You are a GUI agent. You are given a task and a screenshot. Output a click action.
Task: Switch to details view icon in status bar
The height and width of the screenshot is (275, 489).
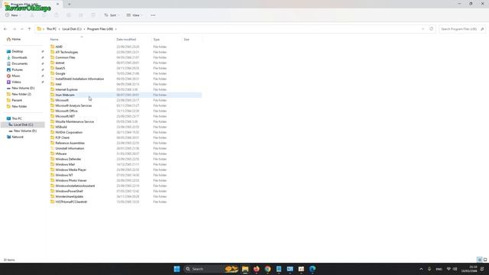click(x=480, y=260)
